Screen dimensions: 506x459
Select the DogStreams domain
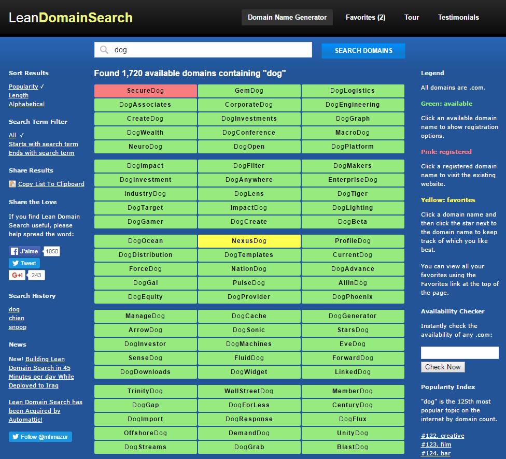tap(146, 447)
